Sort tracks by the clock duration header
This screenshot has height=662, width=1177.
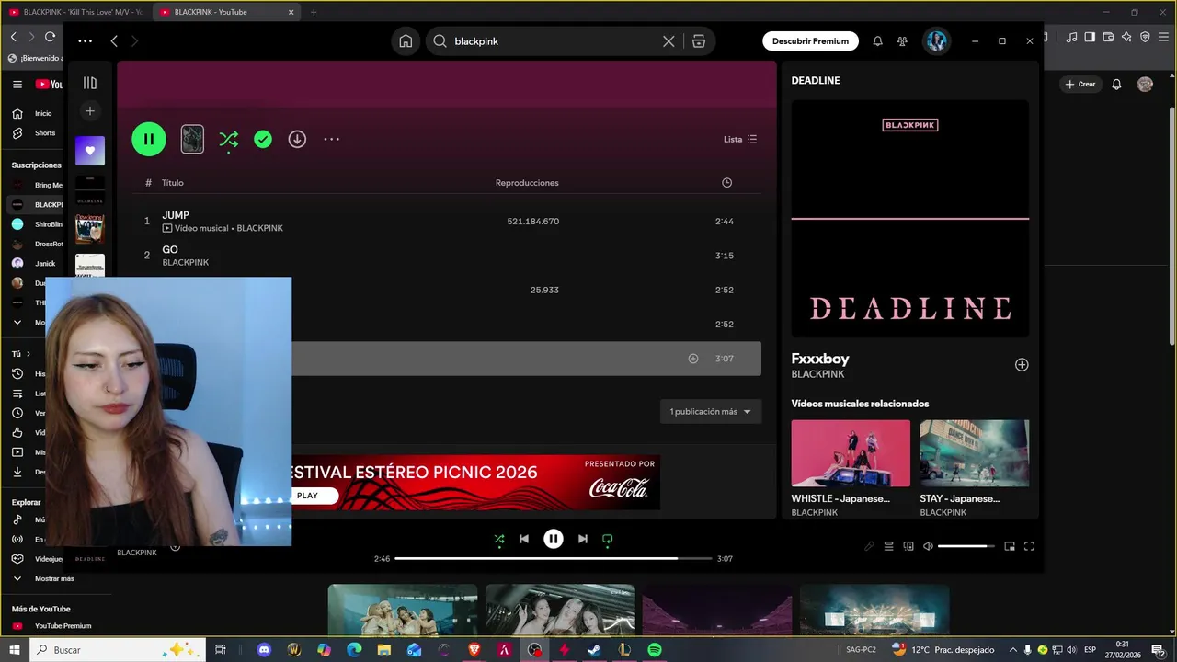point(726,183)
